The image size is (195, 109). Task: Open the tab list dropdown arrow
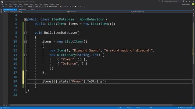[x=193, y=10]
